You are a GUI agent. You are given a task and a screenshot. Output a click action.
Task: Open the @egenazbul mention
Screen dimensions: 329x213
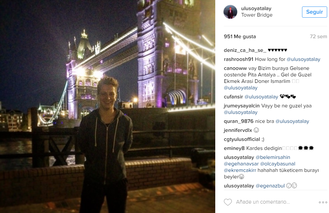270,186
